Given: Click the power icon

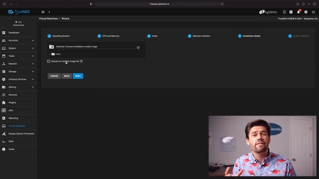Looking at the screenshot, I should 314,12.
